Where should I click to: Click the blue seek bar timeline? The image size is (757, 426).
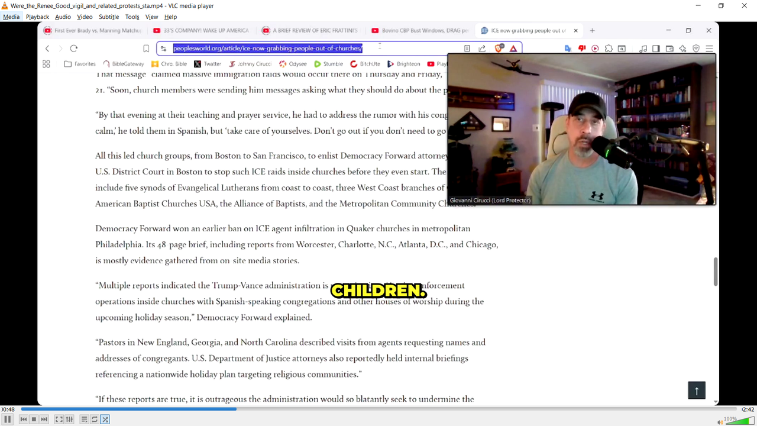pyautogui.click(x=378, y=409)
